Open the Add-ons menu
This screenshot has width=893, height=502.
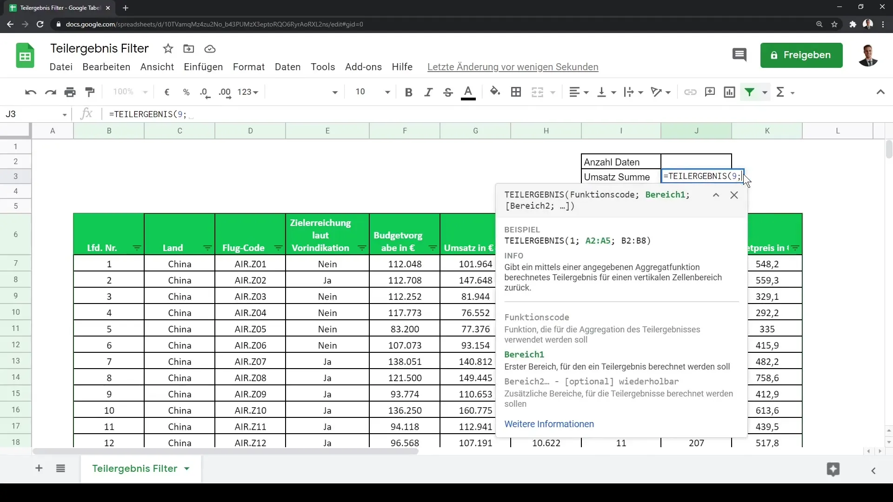[363, 67]
